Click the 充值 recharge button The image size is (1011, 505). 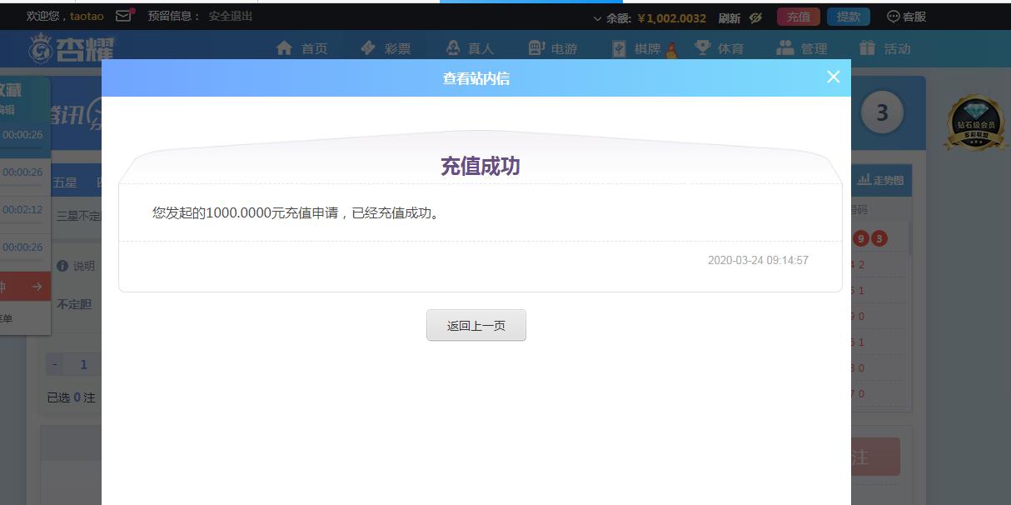799,17
